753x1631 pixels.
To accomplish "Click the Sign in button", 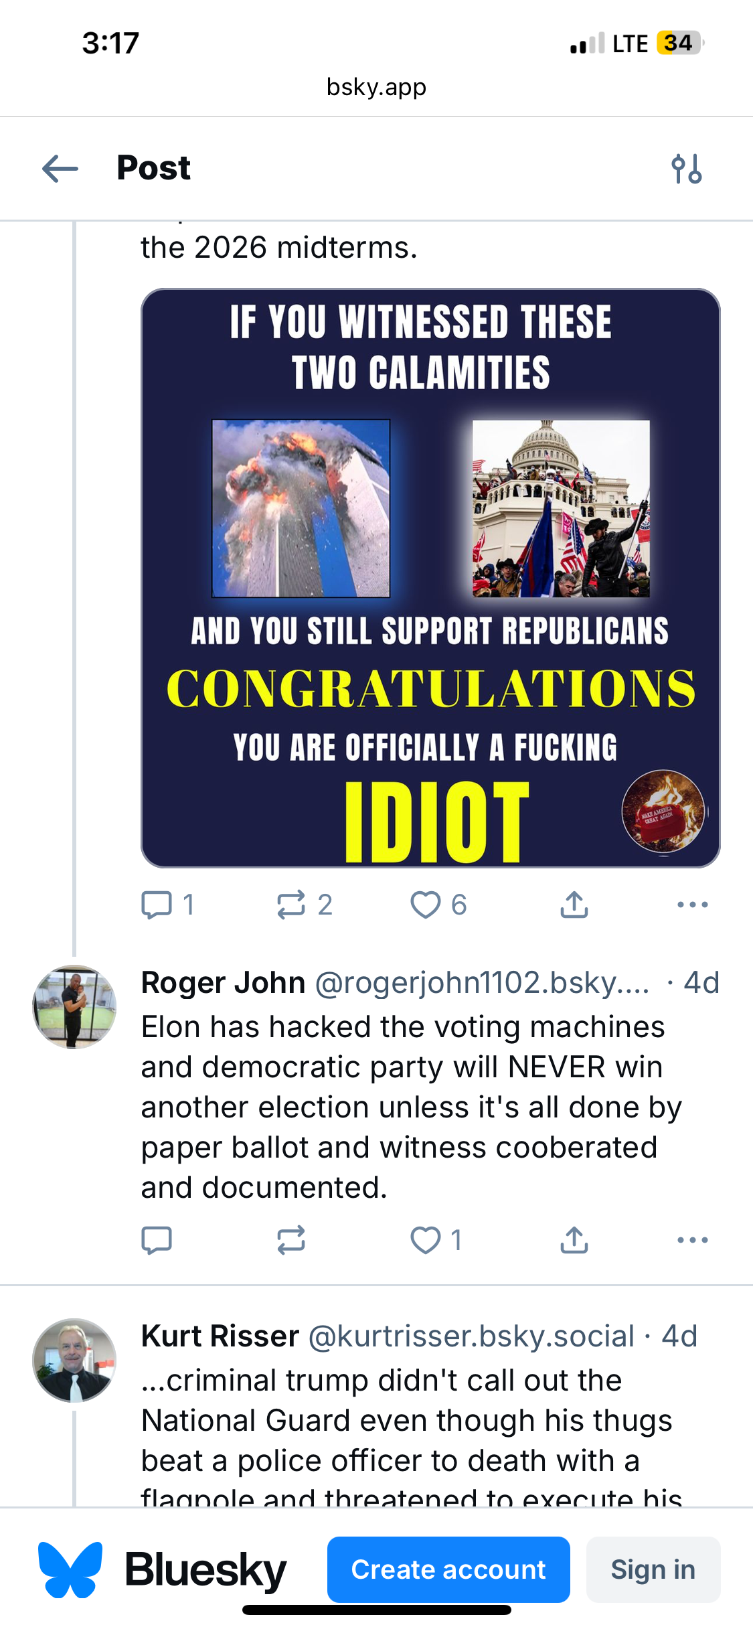I will [653, 1569].
